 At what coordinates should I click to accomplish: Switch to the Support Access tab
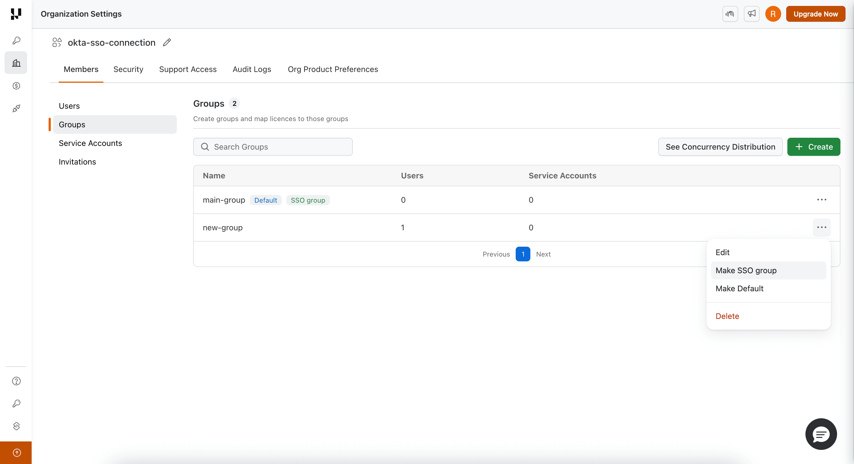click(188, 69)
